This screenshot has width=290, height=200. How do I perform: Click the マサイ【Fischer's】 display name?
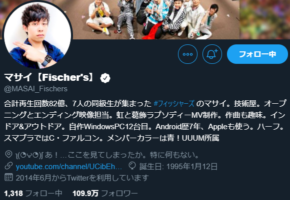pos(50,77)
